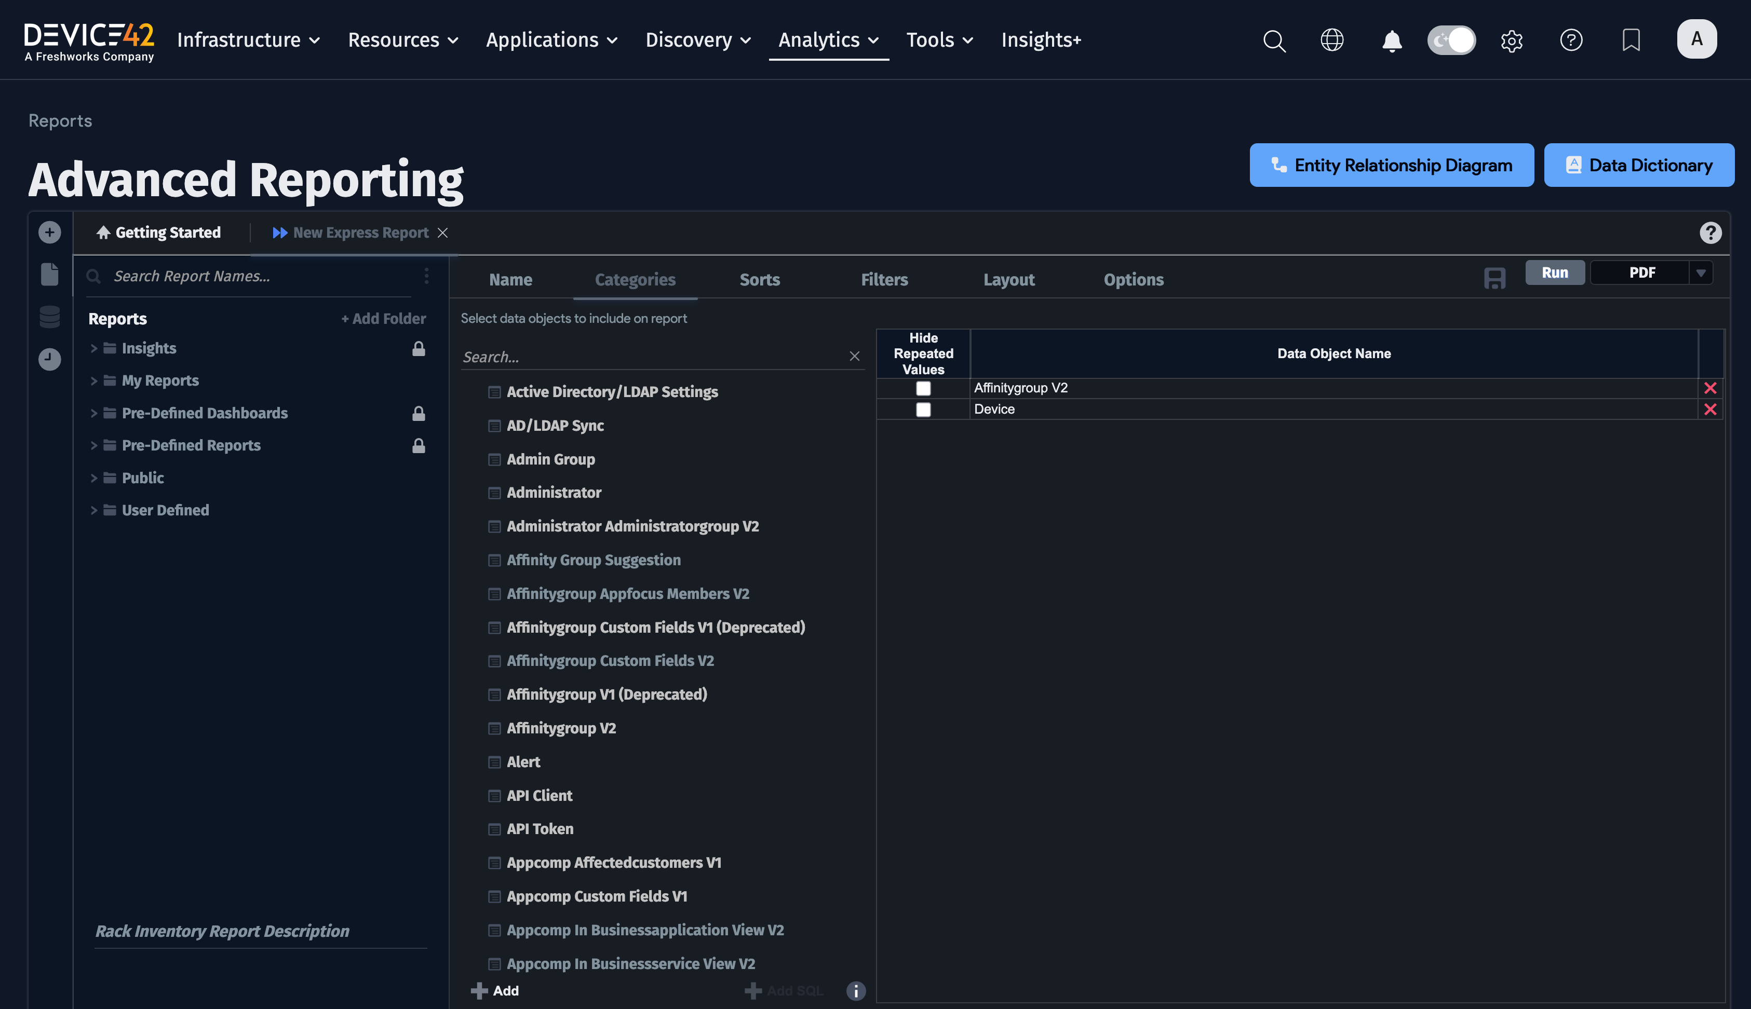Toggle the dark mode switch
The image size is (1751, 1009).
[1451, 40]
